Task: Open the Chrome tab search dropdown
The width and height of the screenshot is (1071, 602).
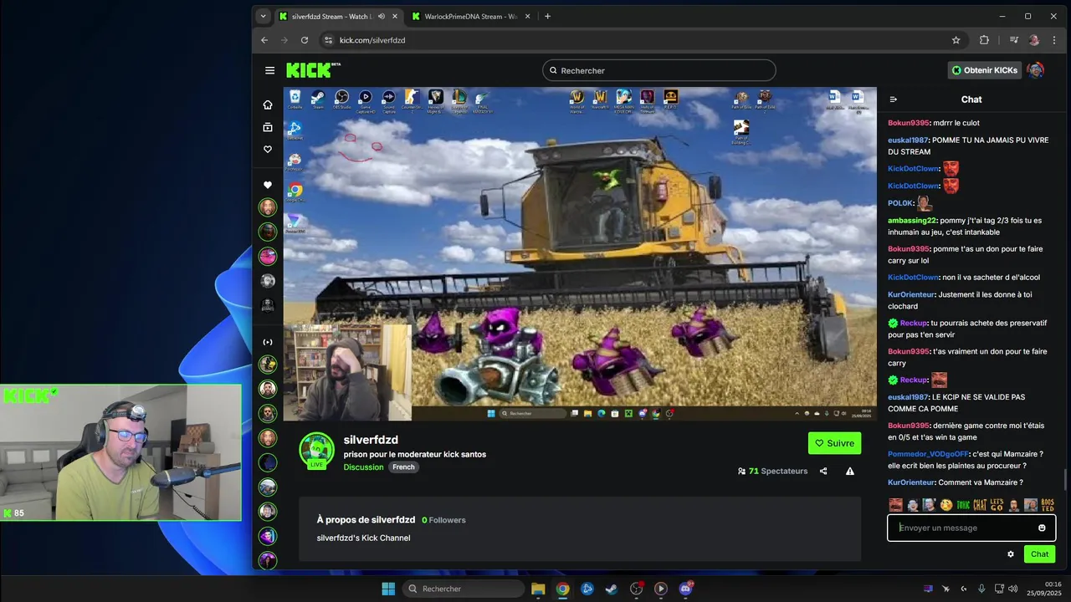Action: (264, 16)
